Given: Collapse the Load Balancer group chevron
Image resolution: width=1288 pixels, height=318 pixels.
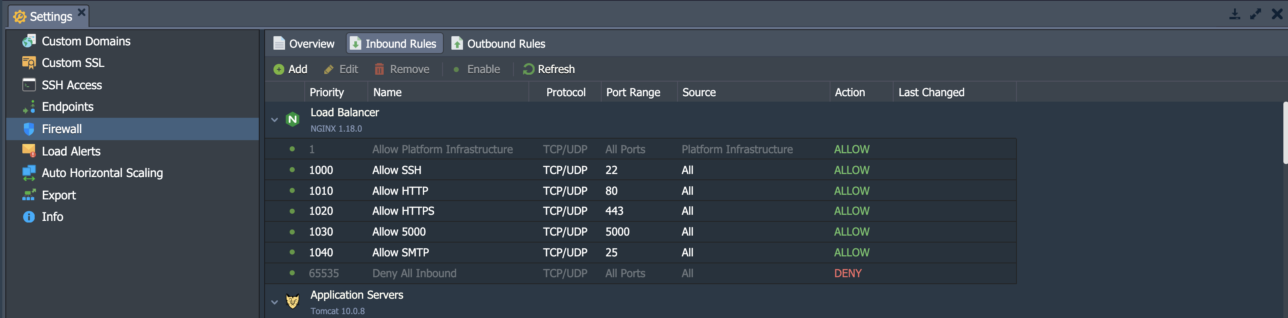Looking at the screenshot, I should [x=275, y=120].
